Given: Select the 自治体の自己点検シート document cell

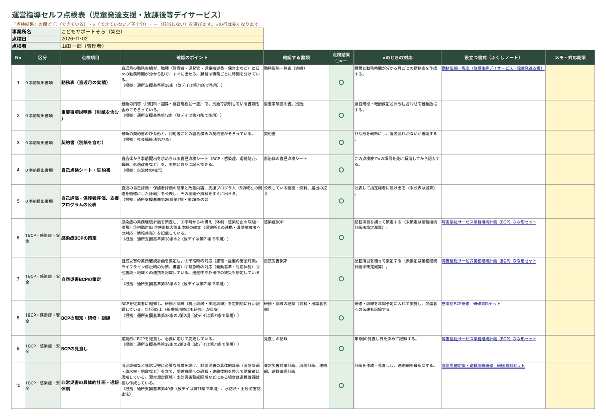Looking at the screenshot, I should point(296,170).
